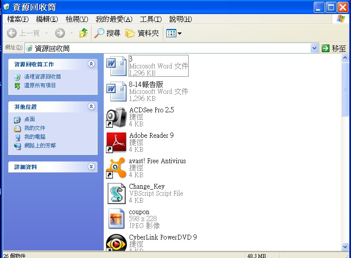The image size is (351, 258).
Task: Close the 資源回收筒 window
Action: point(343,7)
